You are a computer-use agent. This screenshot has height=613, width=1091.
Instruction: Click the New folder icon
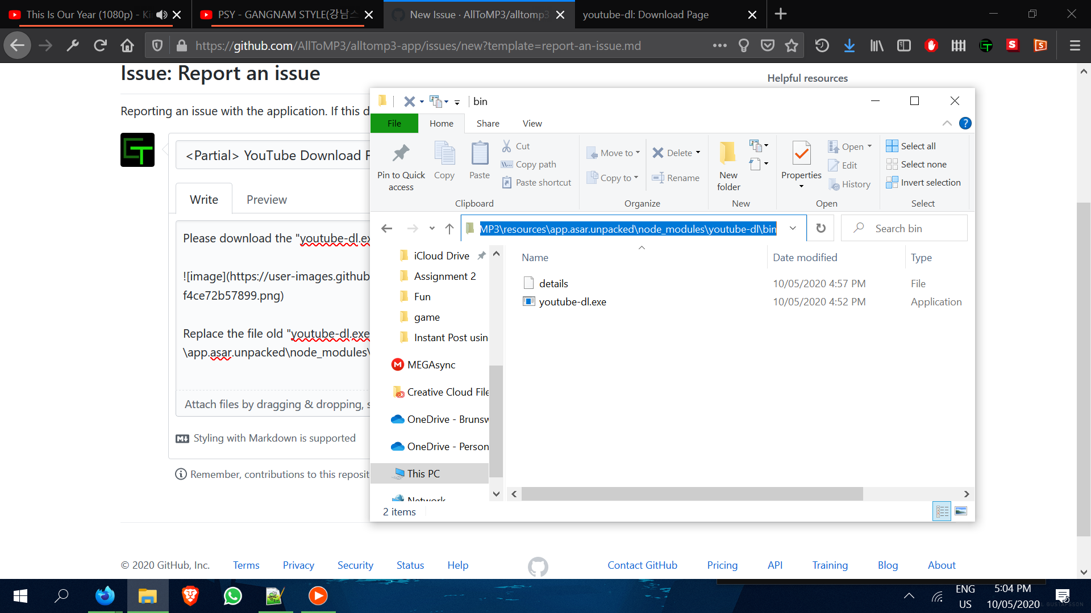728,154
